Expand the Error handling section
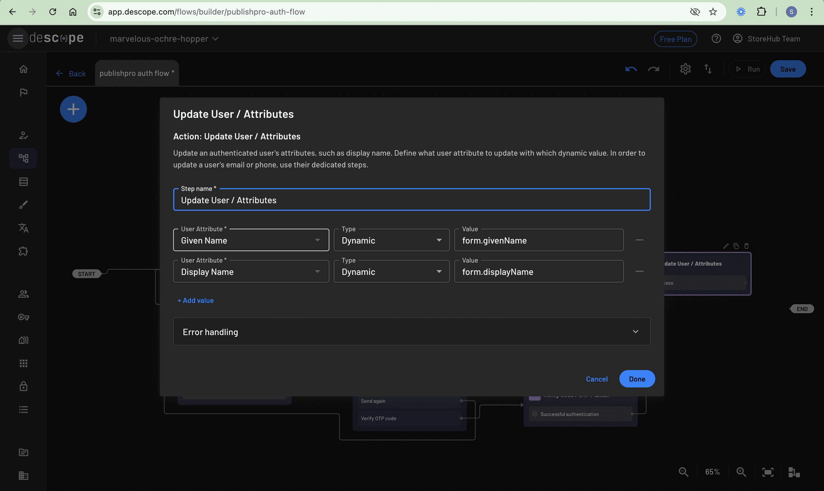This screenshot has width=824, height=491. click(x=411, y=332)
